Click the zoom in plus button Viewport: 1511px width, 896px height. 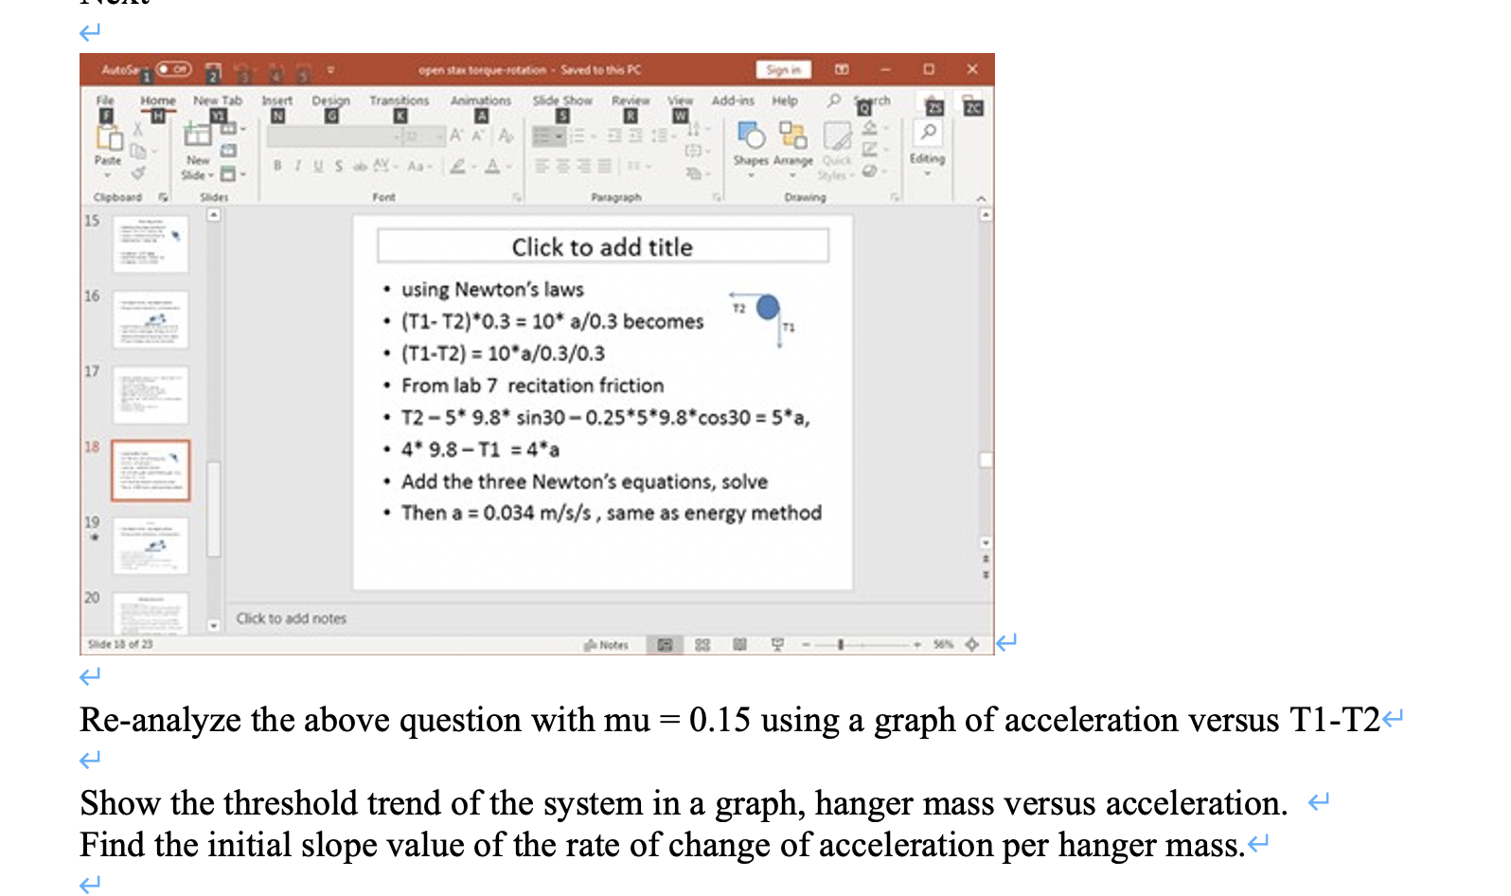(x=917, y=645)
